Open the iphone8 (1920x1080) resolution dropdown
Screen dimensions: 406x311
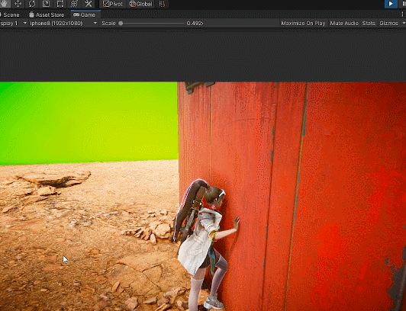coord(63,24)
